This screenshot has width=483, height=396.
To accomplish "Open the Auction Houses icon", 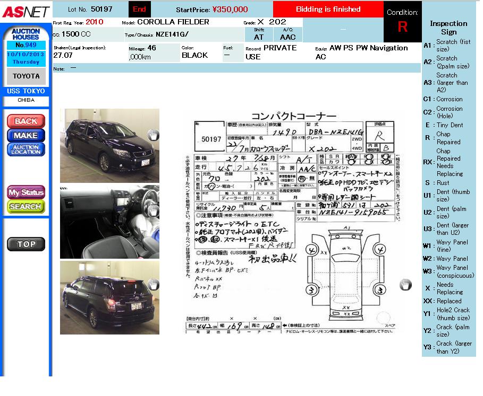I will [x=26, y=34].
